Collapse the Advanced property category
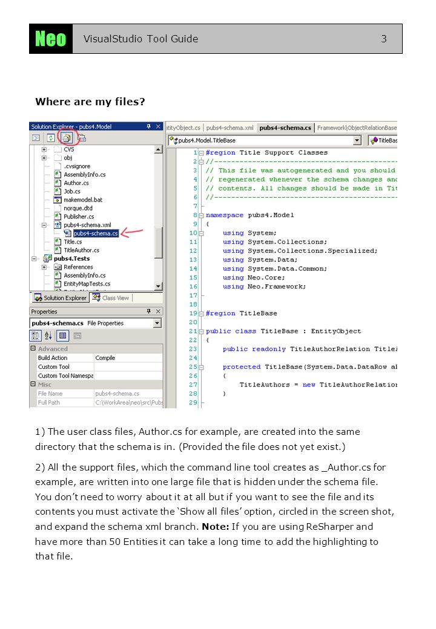The height and width of the screenshot is (629, 436). (33, 348)
